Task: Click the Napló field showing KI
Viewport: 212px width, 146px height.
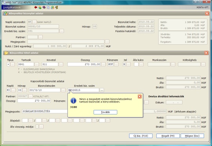Action: 8,90
